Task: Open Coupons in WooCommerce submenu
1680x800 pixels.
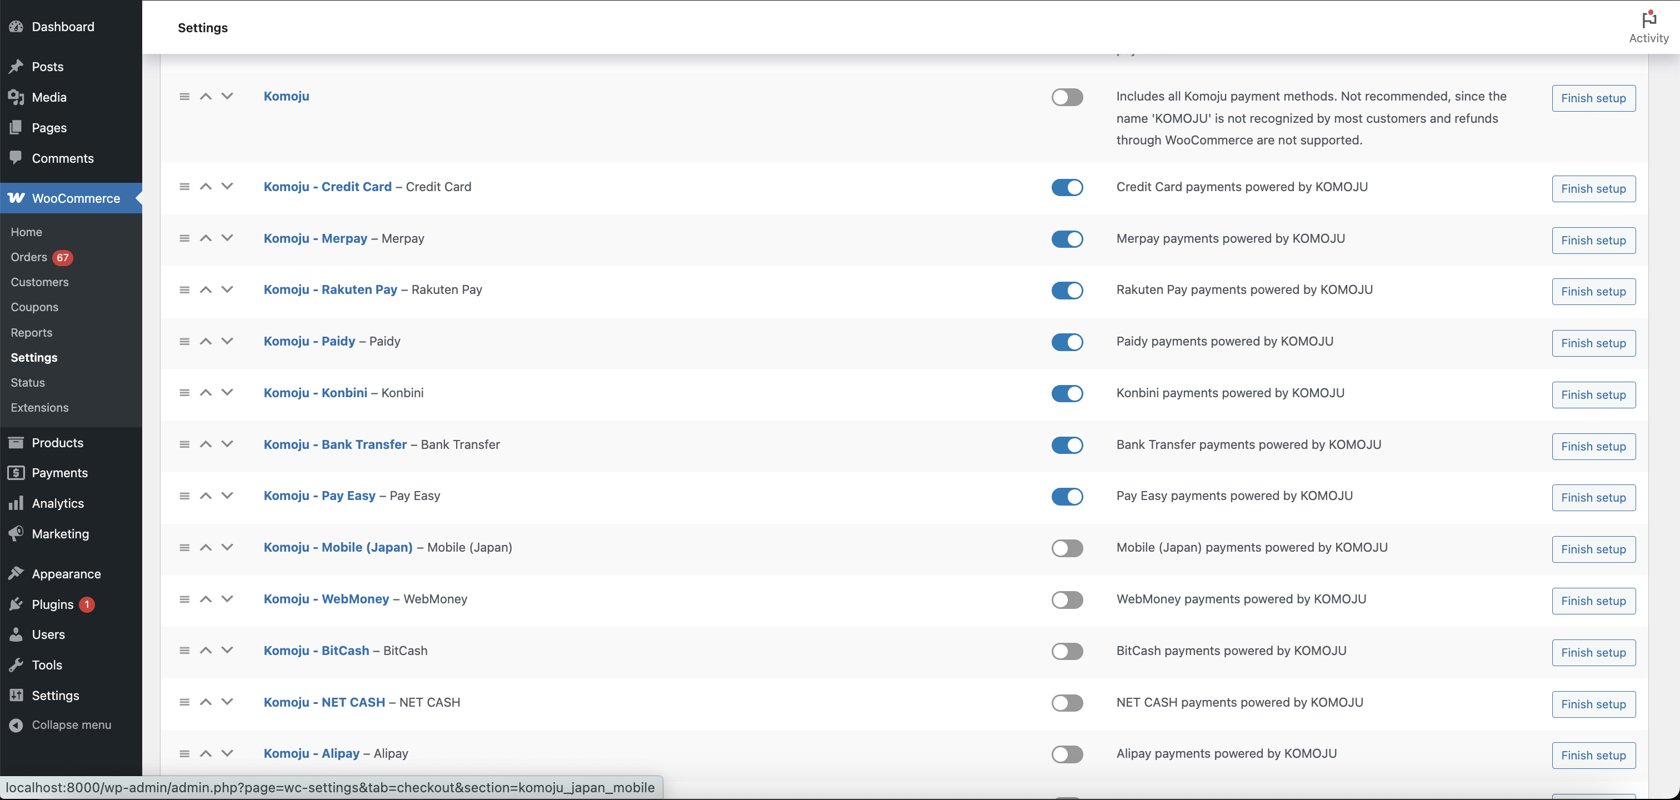Action: tap(34, 307)
